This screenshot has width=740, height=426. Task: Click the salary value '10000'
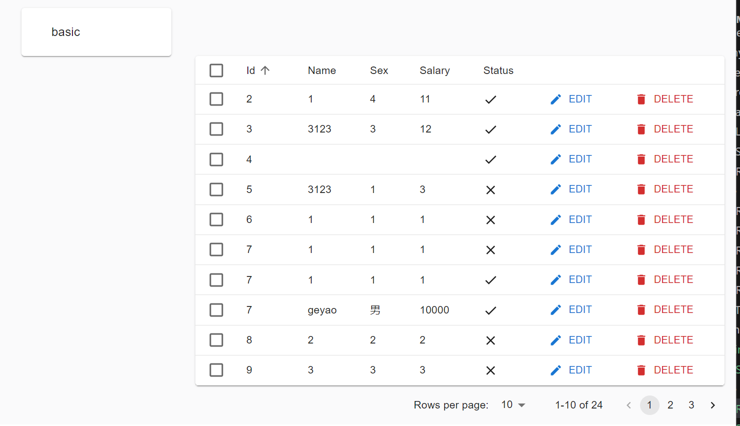click(x=435, y=310)
